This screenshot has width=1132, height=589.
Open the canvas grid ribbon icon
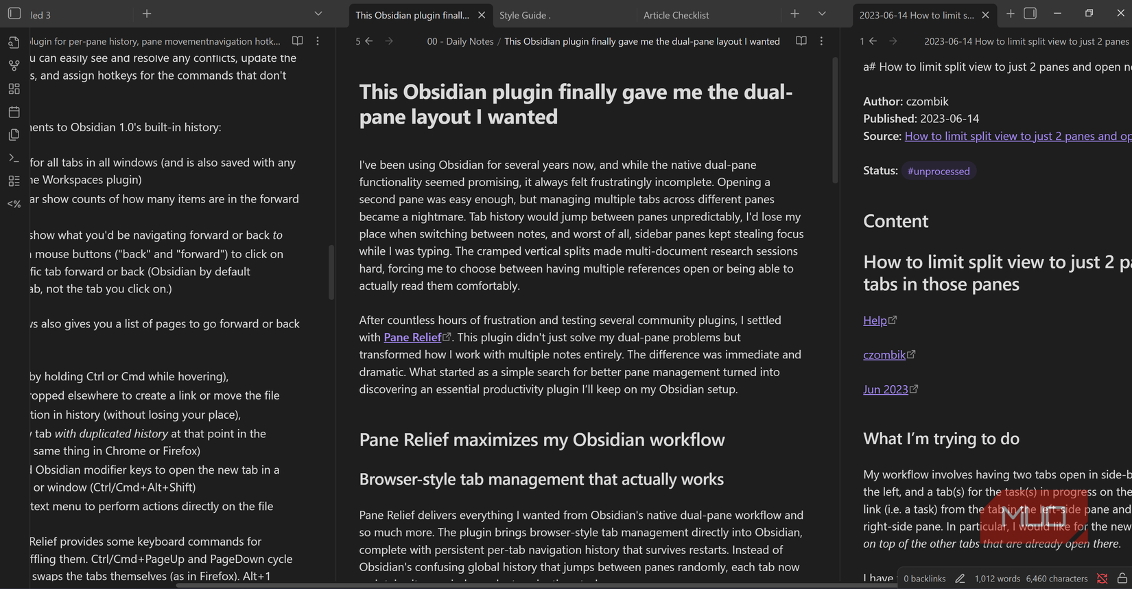click(14, 89)
